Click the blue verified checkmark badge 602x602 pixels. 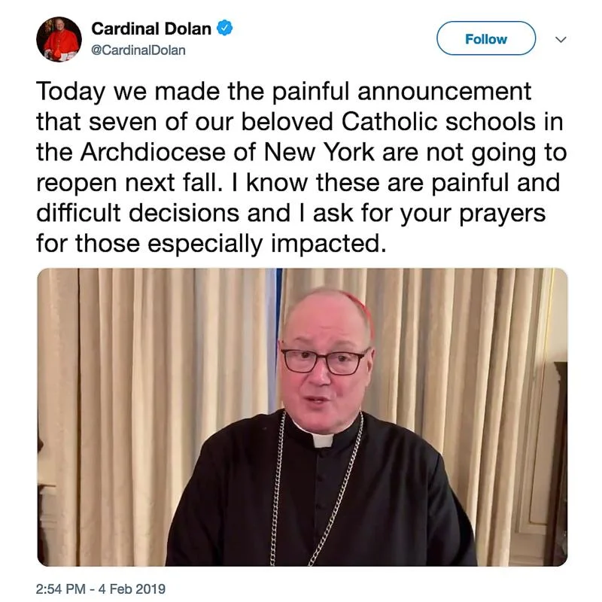[x=224, y=29]
